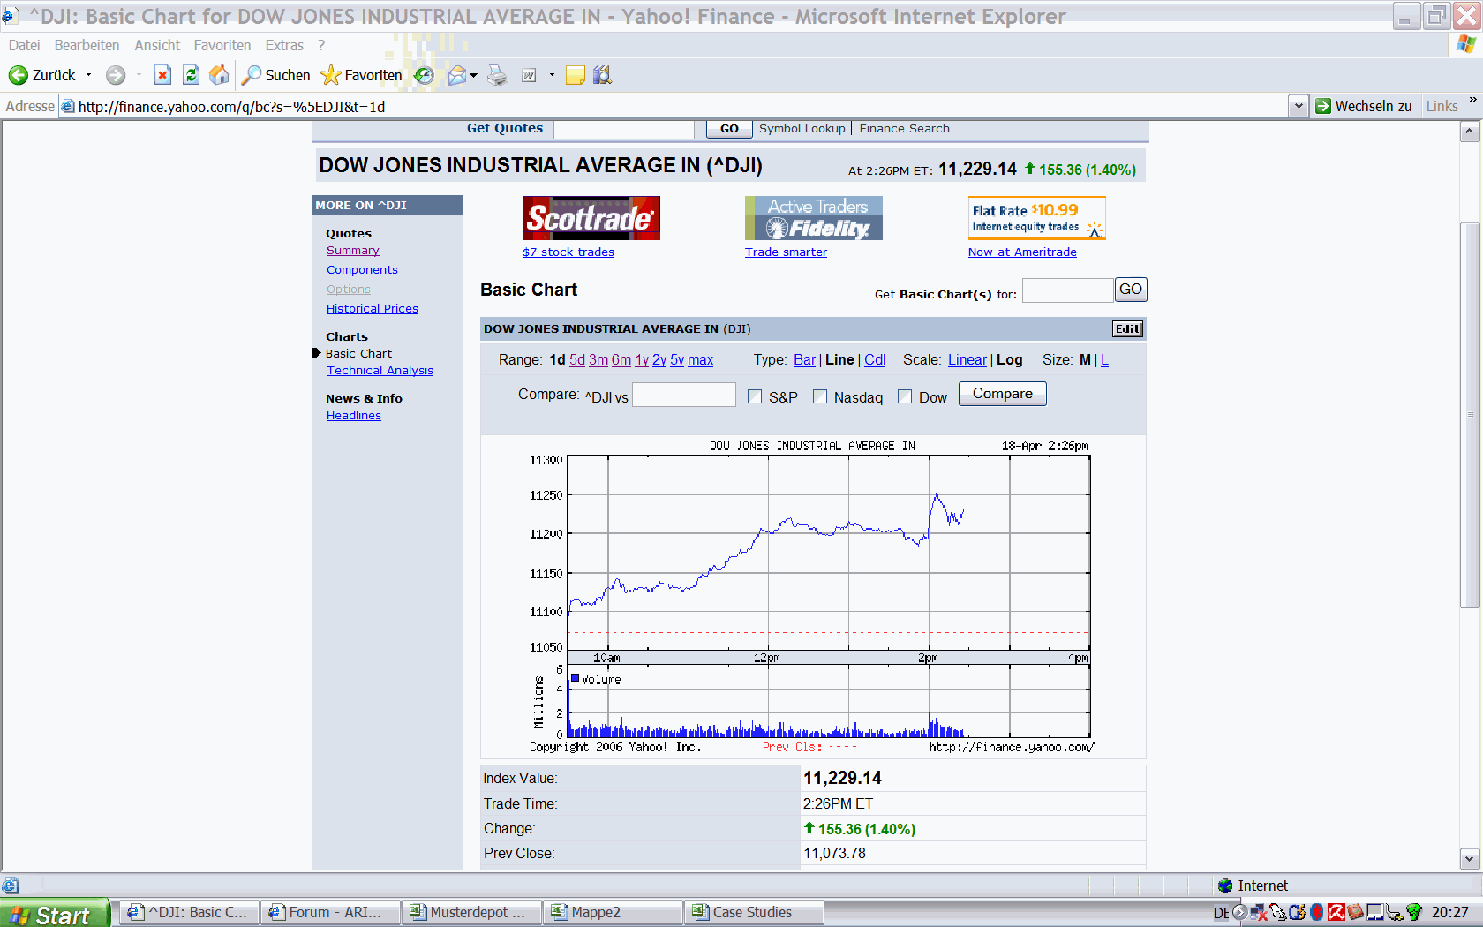The height and width of the screenshot is (927, 1483).
Task: Open Favoriten star in toolbar
Action: pos(362,75)
